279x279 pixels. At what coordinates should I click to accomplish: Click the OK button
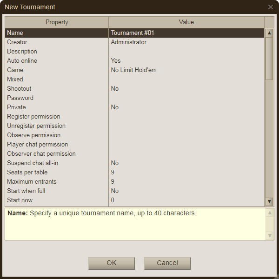coord(112,263)
